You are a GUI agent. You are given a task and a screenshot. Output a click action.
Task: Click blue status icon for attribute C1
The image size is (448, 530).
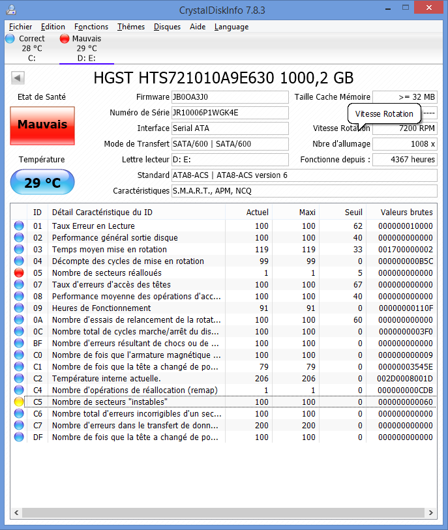19,367
